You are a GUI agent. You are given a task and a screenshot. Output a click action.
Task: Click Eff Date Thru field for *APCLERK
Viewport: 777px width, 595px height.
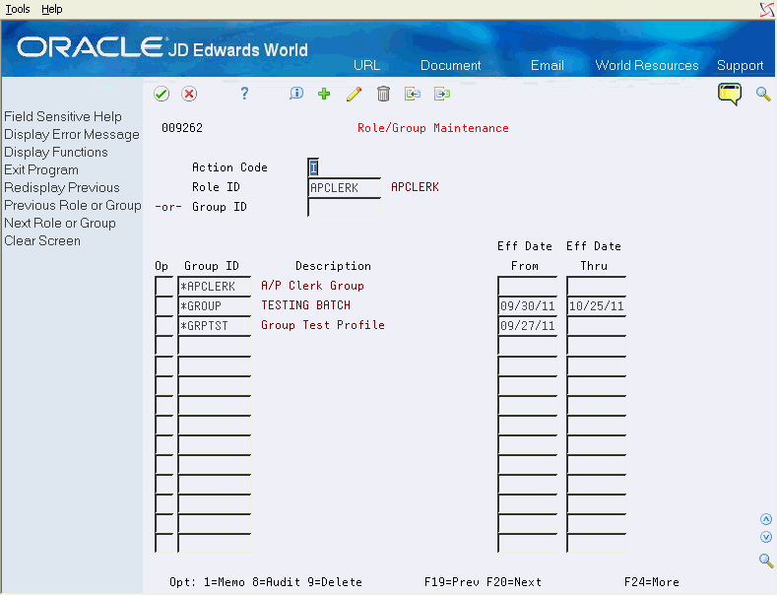coord(597,286)
